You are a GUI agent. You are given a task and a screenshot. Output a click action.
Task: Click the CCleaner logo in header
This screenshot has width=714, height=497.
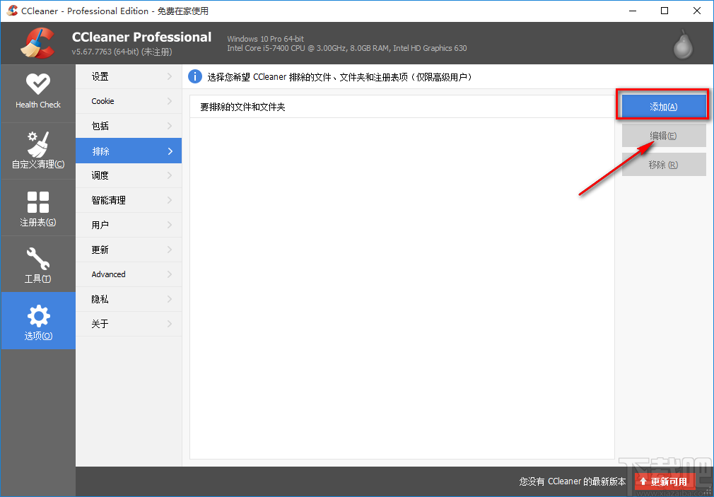37,43
